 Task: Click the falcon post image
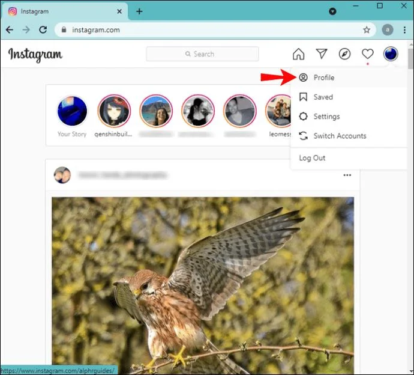coord(203,285)
